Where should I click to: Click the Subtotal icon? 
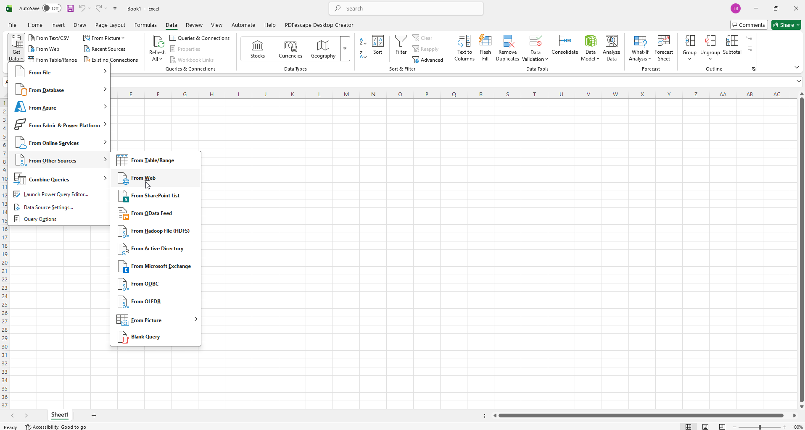(x=732, y=45)
